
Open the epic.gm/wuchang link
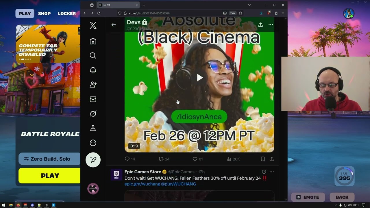[142, 184]
